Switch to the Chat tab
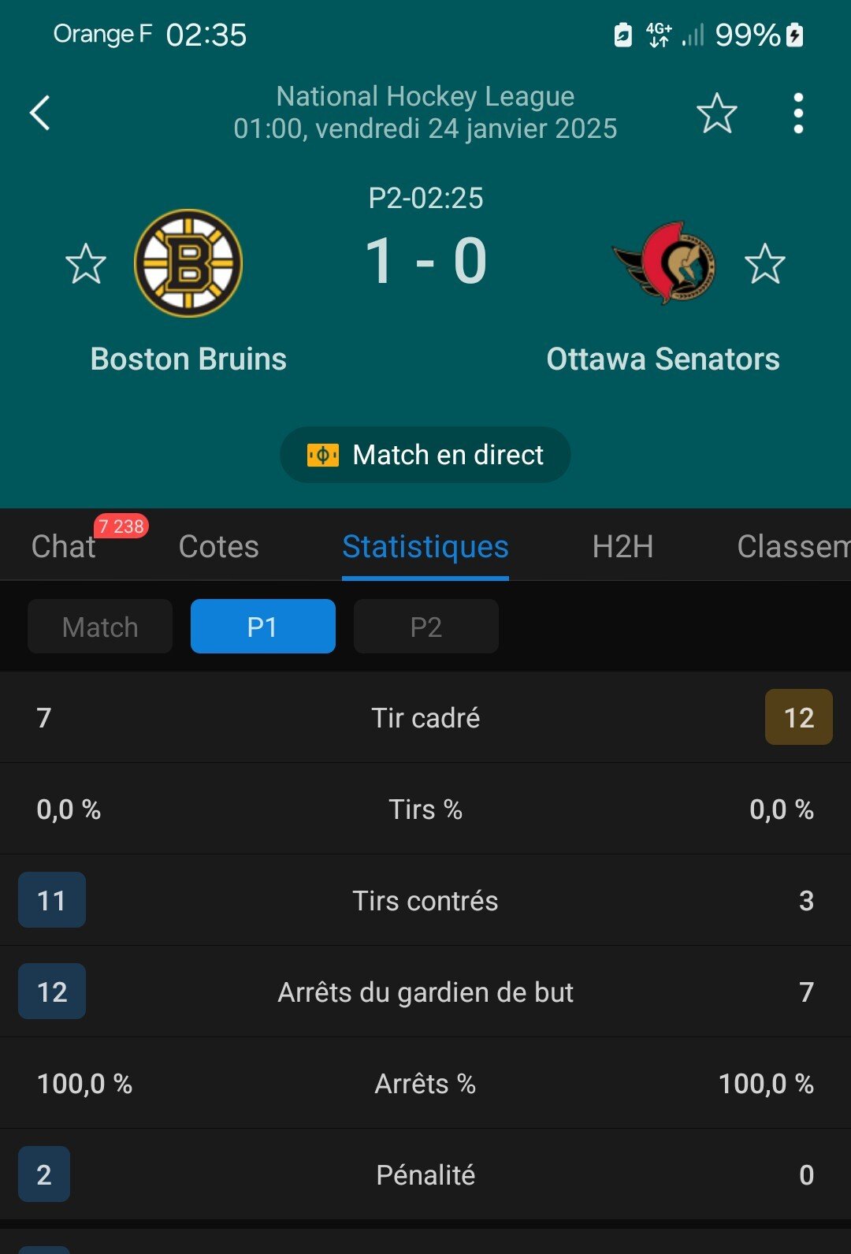The image size is (851, 1254). [63, 546]
